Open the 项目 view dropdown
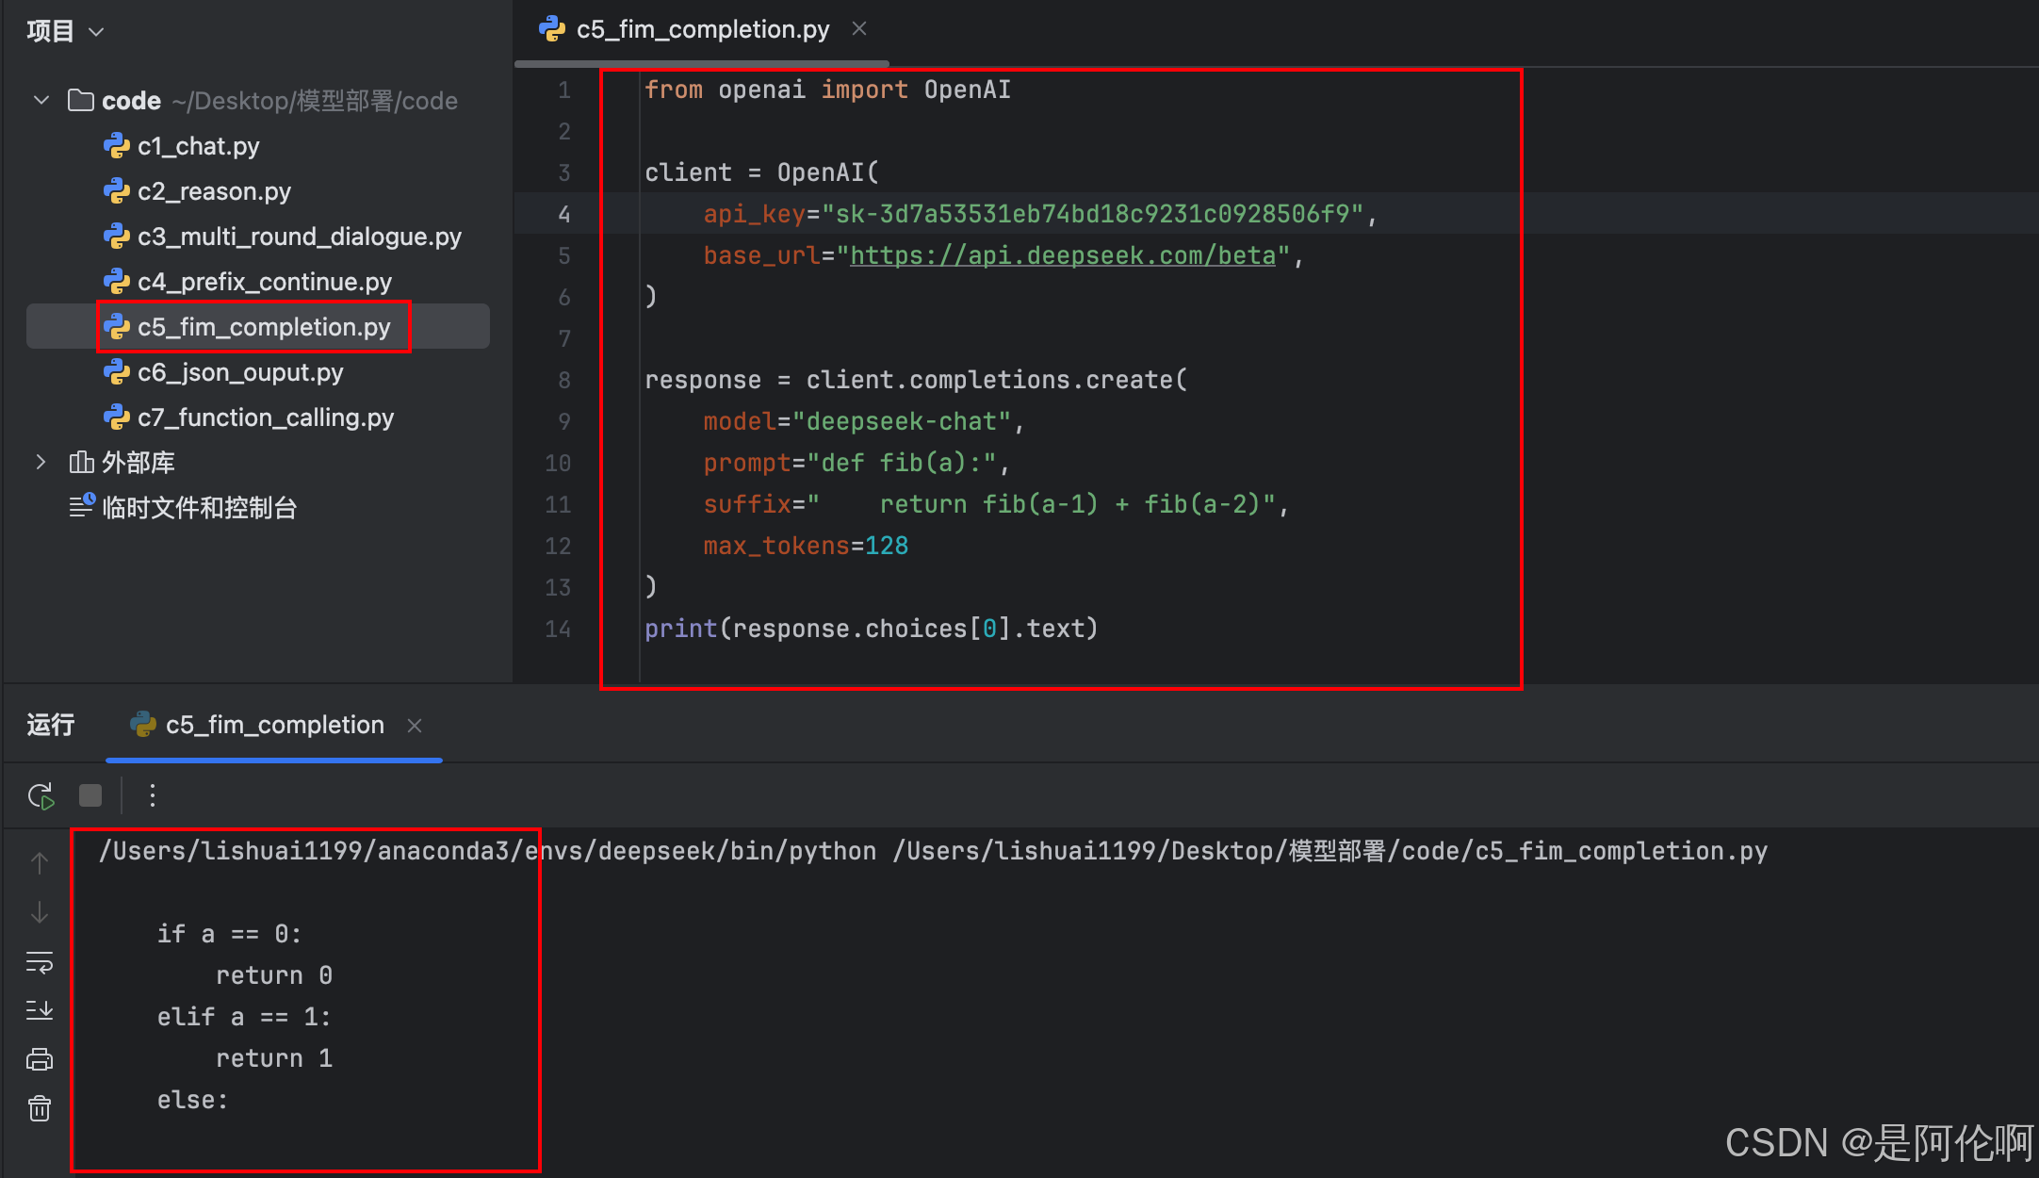 [64, 31]
